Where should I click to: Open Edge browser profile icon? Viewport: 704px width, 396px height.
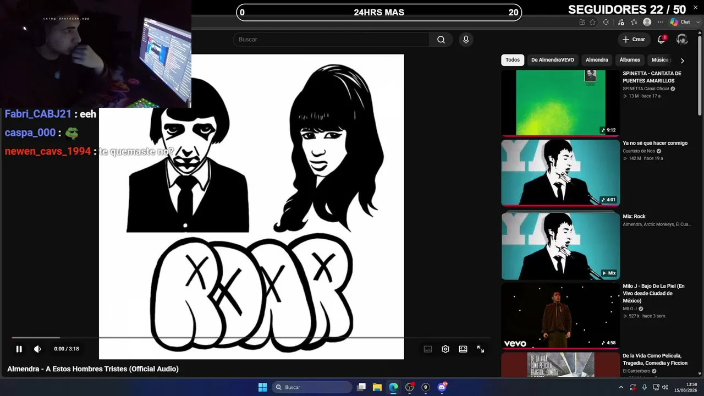coord(647,22)
